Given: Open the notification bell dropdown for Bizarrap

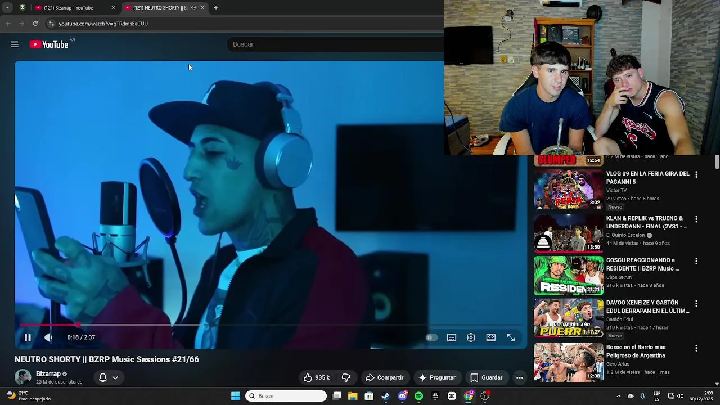Looking at the screenshot, I should tap(109, 377).
